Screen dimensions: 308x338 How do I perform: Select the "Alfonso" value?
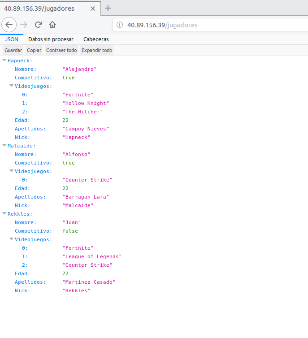(76, 154)
